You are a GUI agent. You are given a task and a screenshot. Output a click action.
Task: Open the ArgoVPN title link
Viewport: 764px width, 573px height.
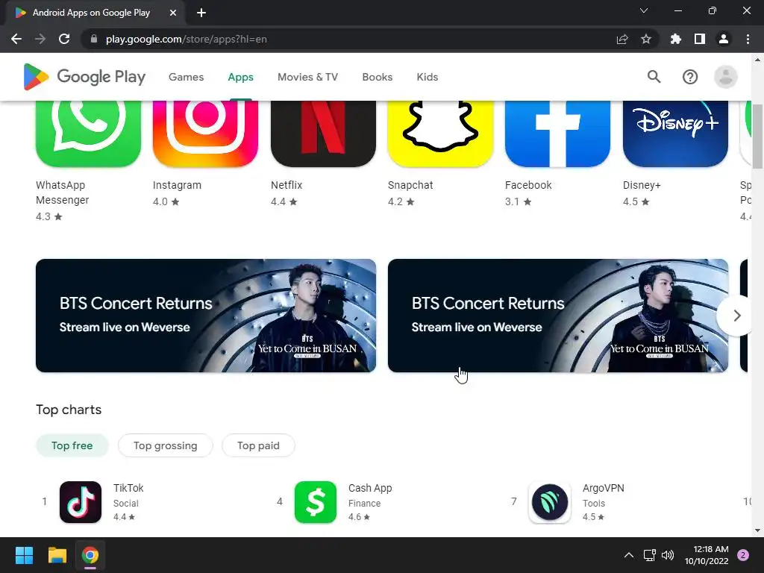tap(603, 488)
